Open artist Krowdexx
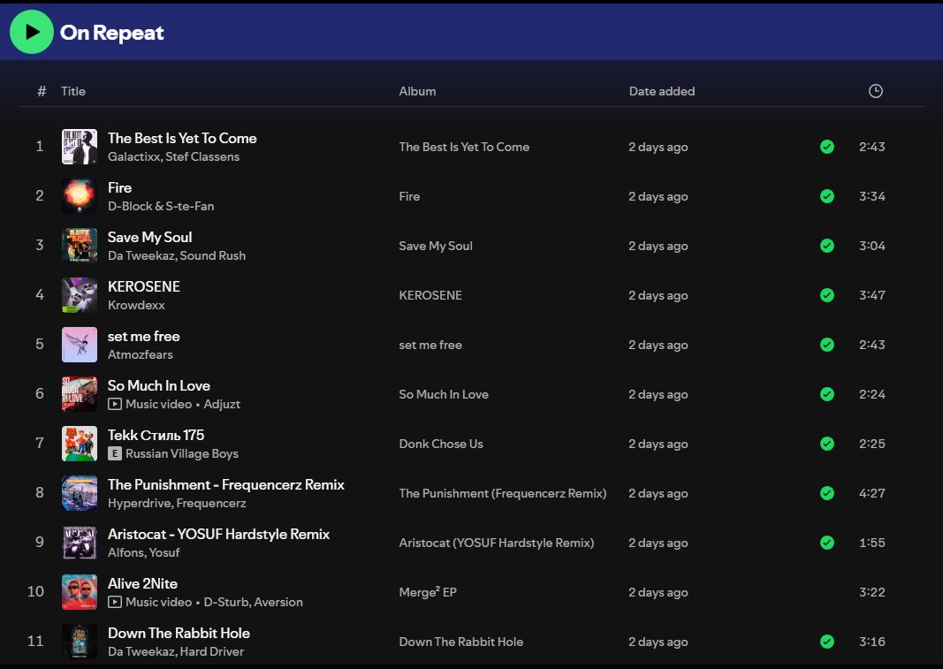 point(136,305)
